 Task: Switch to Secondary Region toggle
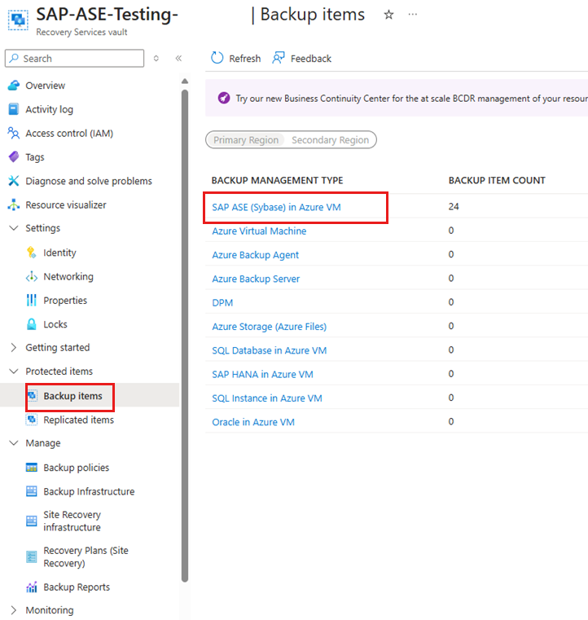point(330,140)
